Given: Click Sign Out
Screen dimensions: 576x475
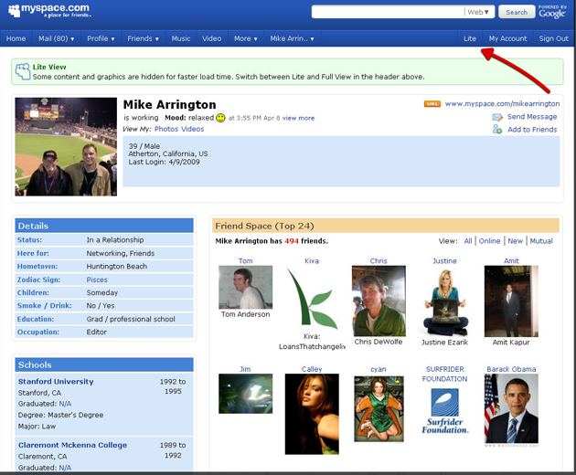Looking at the screenshot, I should 553,38.
